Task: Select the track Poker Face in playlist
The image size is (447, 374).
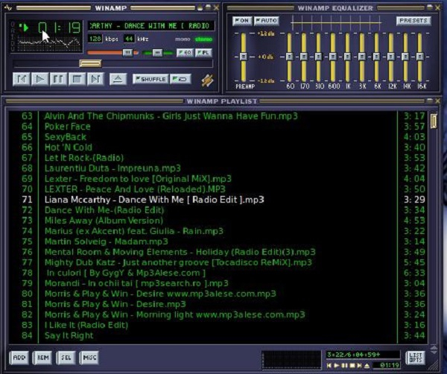Action: [x=67, y=127]
